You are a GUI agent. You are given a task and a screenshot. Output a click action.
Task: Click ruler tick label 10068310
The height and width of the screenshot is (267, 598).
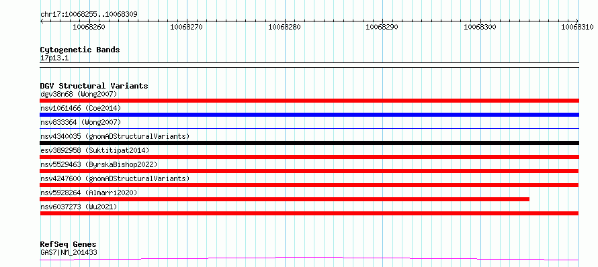click(x=577, y=27)
